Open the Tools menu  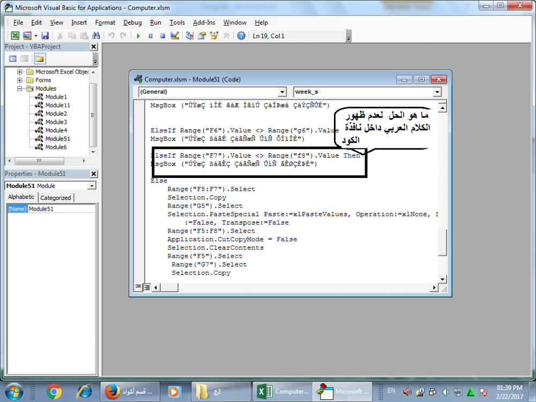tap(177, 23)
